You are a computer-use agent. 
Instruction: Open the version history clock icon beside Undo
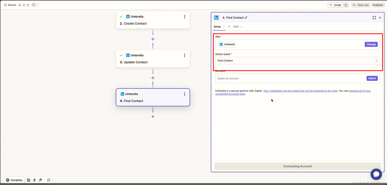click(x=346, y=5)
